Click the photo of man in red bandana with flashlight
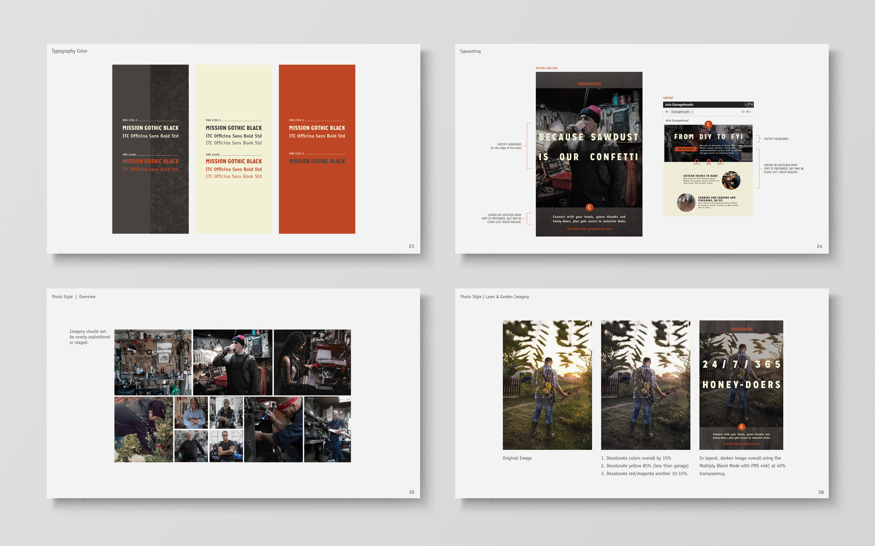This screenshot has width=875, height=546. click(x=273, y=429)
